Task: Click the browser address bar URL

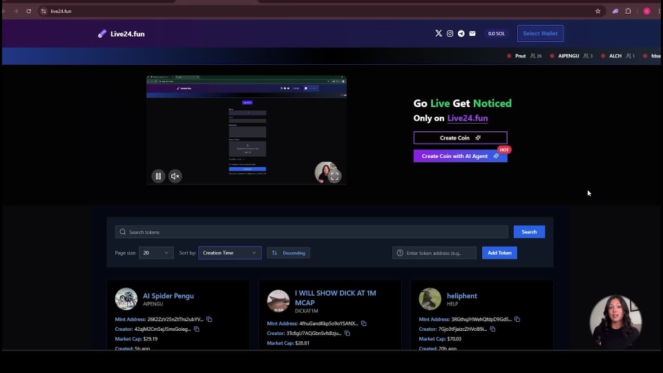Action: [x=61, y=12]
